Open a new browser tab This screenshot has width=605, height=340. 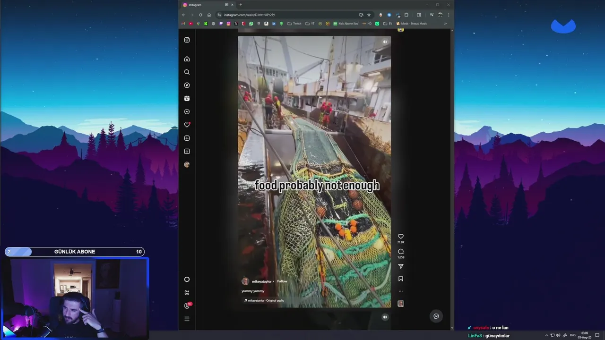(x=241, y=5)
